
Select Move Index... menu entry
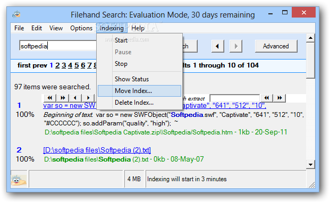tap(139, 91)
